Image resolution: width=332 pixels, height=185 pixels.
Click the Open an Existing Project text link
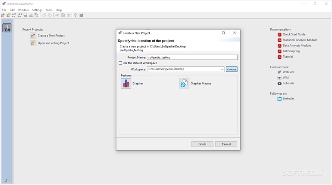coord(54,43)
